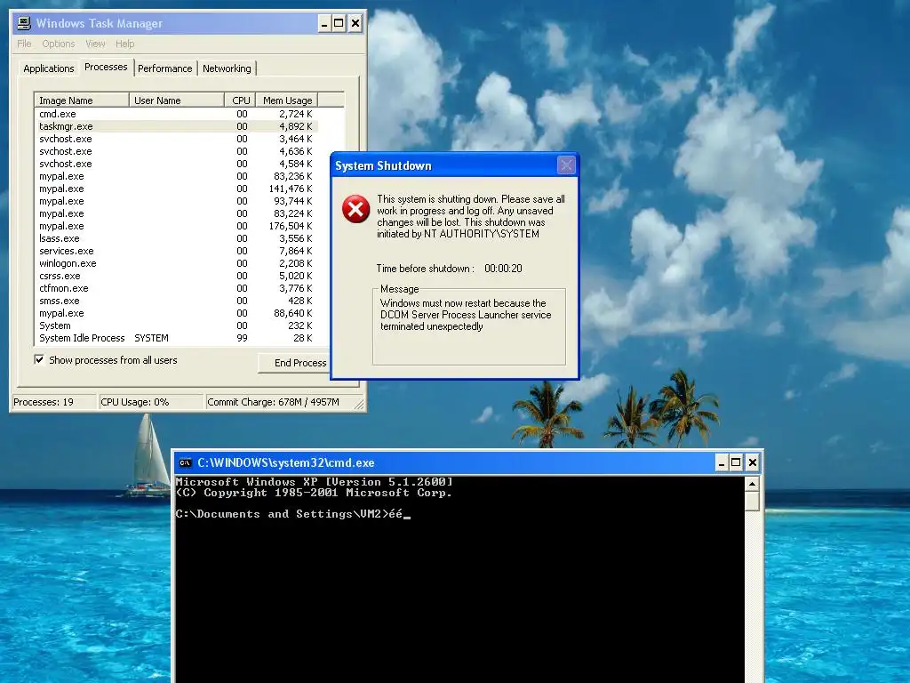Click the Task Manager resize grip corner
The height and width of the screenshot is (683, 910).
[359, 405]
